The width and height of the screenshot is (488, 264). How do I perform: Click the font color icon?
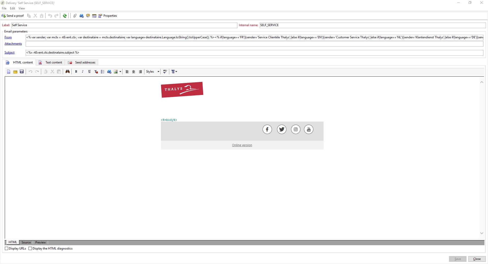point(96,72)
